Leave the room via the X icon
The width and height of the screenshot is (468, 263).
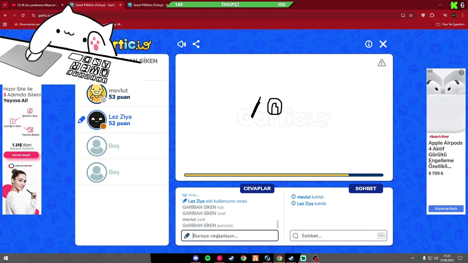click(x=383, y=44)
